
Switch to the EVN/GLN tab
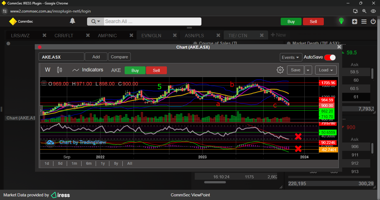(151, 36)
